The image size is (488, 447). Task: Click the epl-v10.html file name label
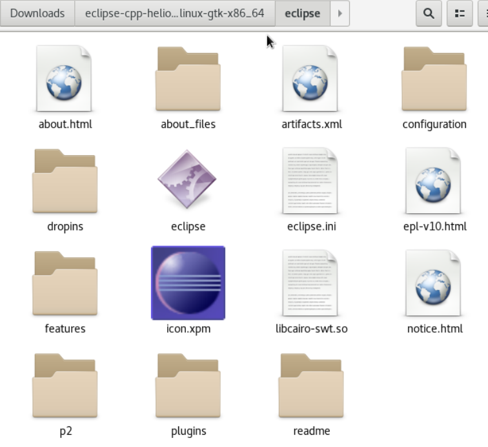coord(435,227)
